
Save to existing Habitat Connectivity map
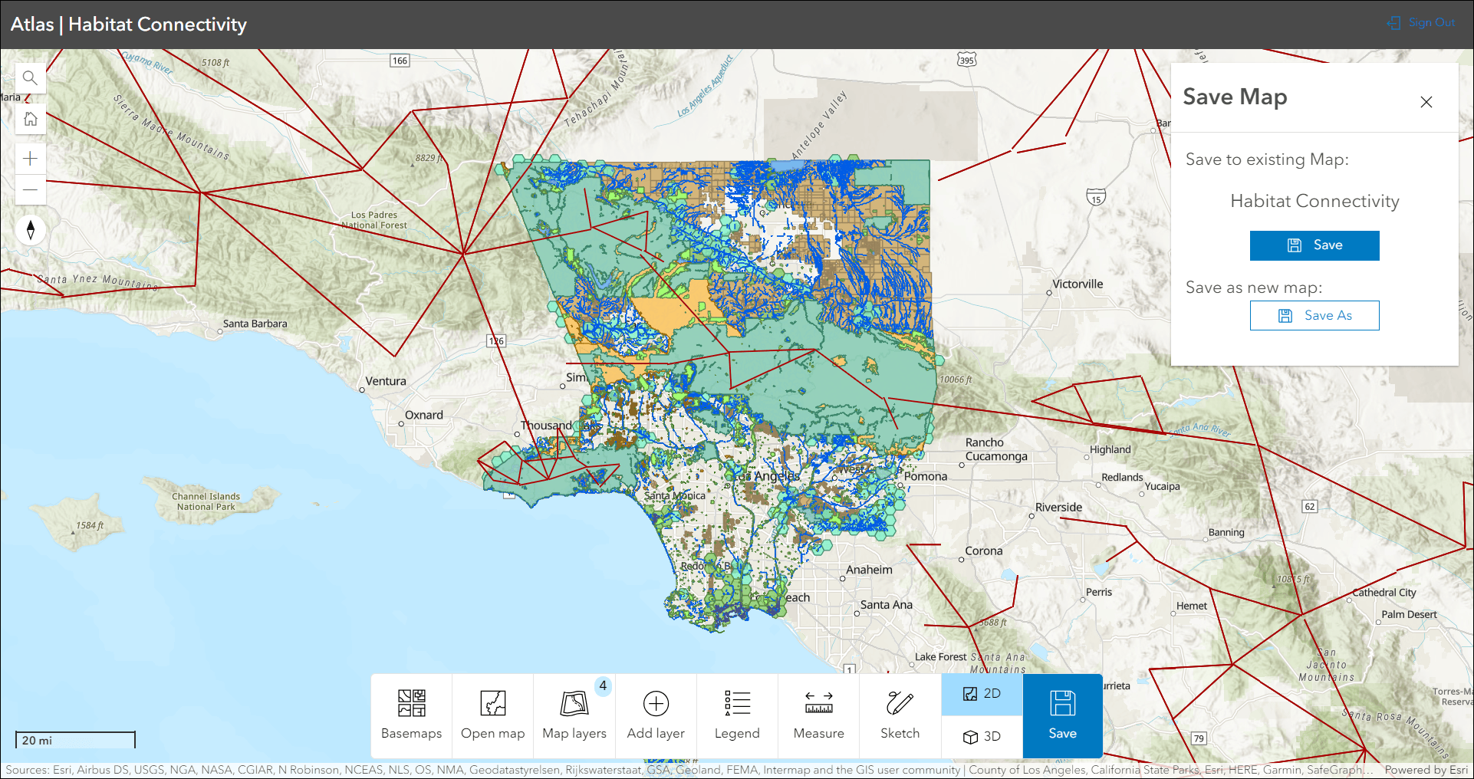pyautogui.click(x=1314, y=245)
